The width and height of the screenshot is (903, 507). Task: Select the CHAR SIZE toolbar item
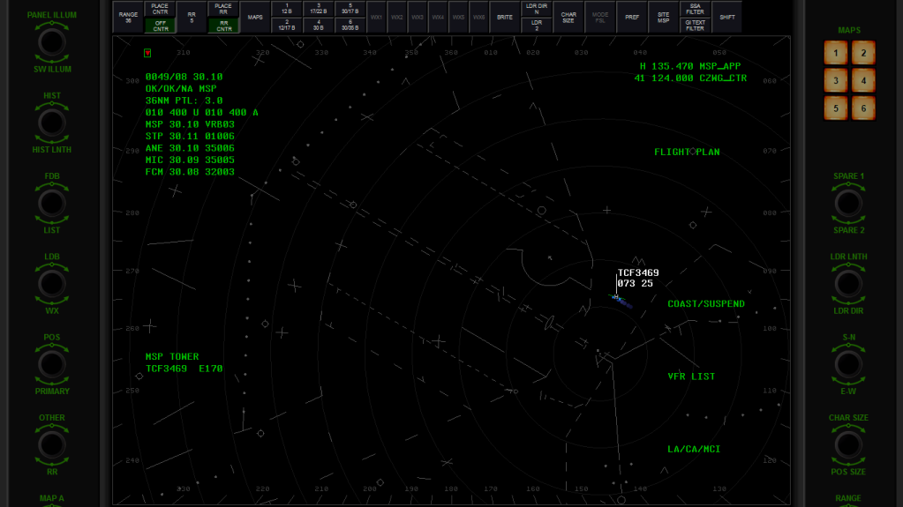tap(568, 17)
